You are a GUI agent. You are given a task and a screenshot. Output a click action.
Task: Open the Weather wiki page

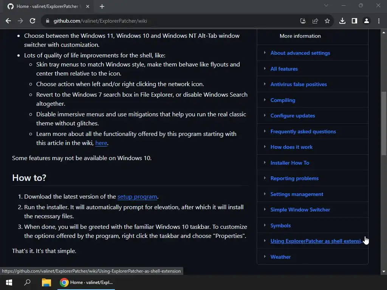[281, 257]
